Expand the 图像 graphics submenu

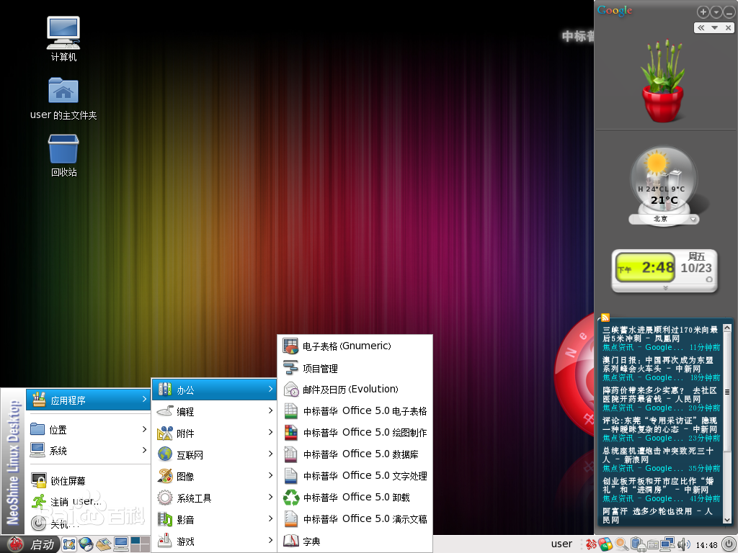[214, 477]
